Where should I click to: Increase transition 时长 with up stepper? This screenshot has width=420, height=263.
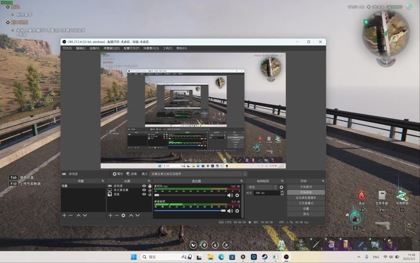[x=282, y=192]
